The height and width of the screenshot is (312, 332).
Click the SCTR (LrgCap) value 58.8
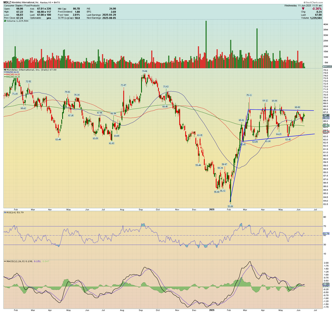click(77, 18)
